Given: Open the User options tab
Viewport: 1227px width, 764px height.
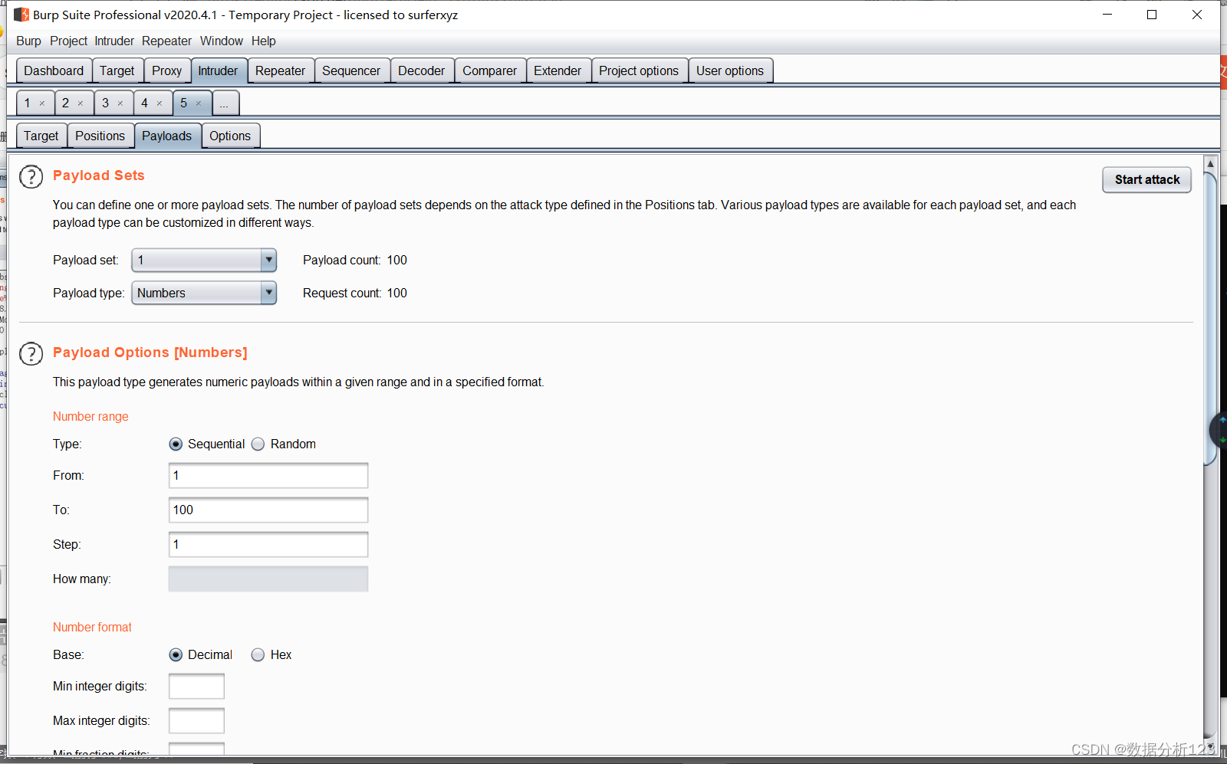Looking at the screenshot, I should (x=730, y=70).
